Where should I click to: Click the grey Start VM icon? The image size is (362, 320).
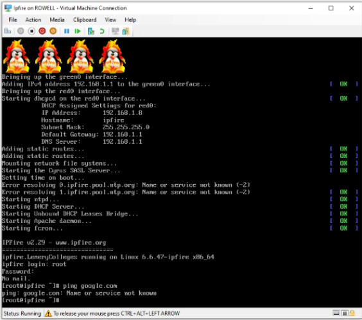pyautogui.click(x=21, y=31)
